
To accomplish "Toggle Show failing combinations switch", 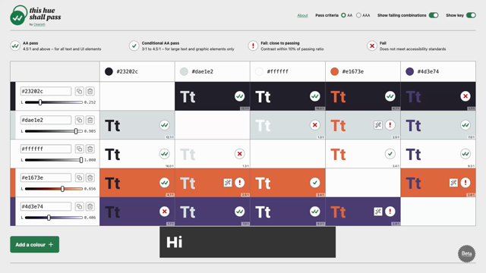I will coord(434,15).
